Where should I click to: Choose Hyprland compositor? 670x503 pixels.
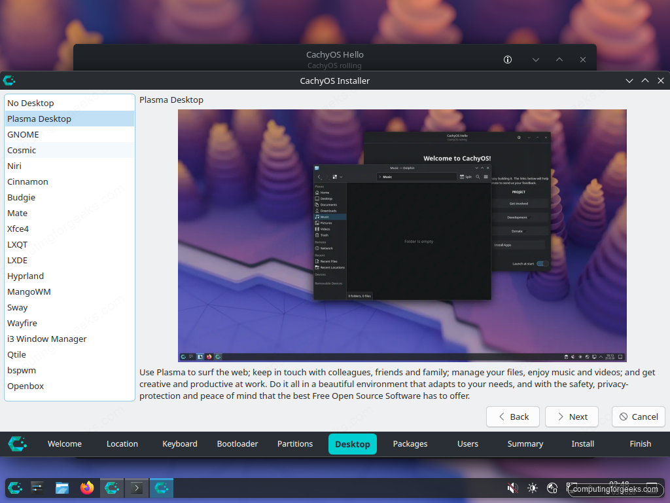(69, 276)
